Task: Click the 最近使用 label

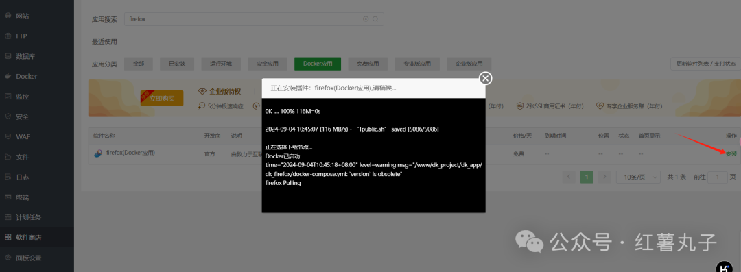Action: click(104, 42)
